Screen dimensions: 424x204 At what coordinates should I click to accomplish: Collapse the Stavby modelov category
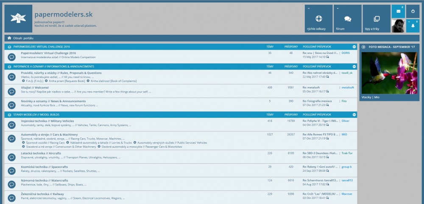[x=354, y=115]
